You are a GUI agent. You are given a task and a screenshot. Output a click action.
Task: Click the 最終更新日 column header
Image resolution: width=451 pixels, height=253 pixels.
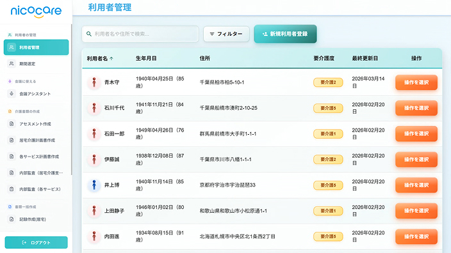pos(365,58)
